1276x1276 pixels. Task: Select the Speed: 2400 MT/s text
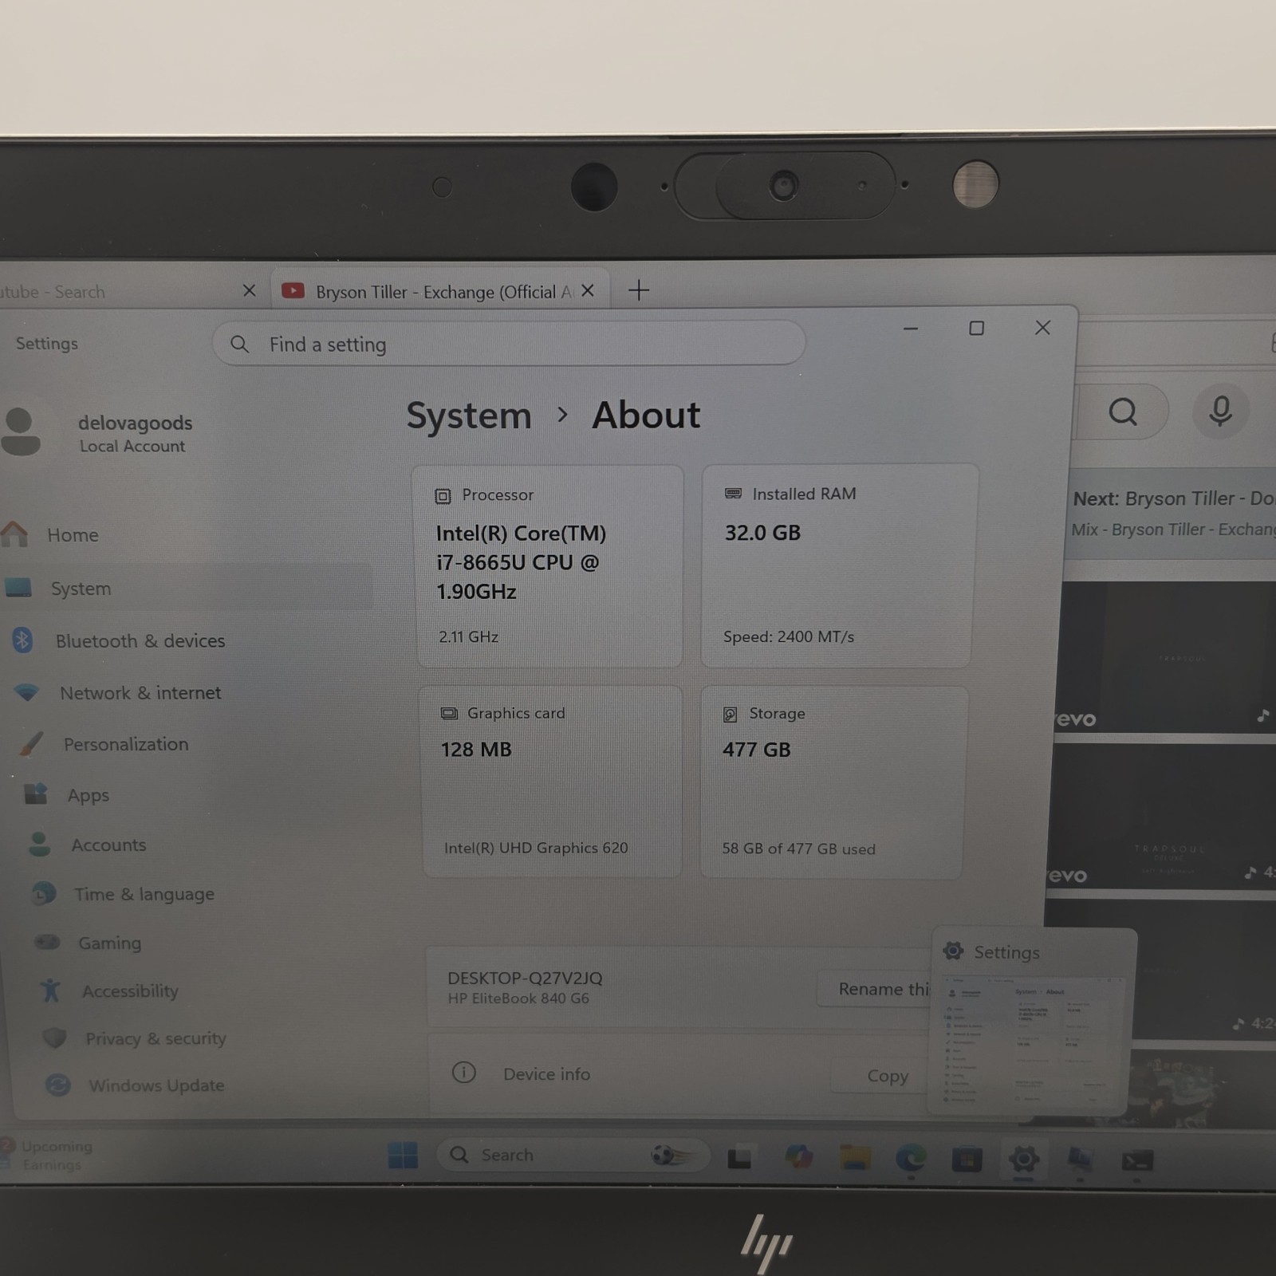coord(788,636)
